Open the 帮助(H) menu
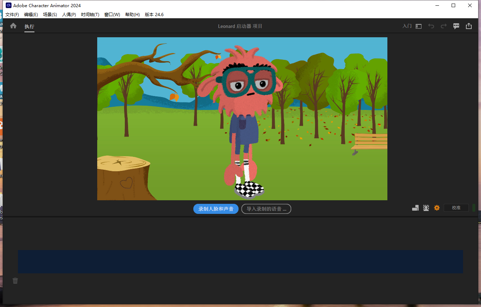 click(x=132, y=15)
